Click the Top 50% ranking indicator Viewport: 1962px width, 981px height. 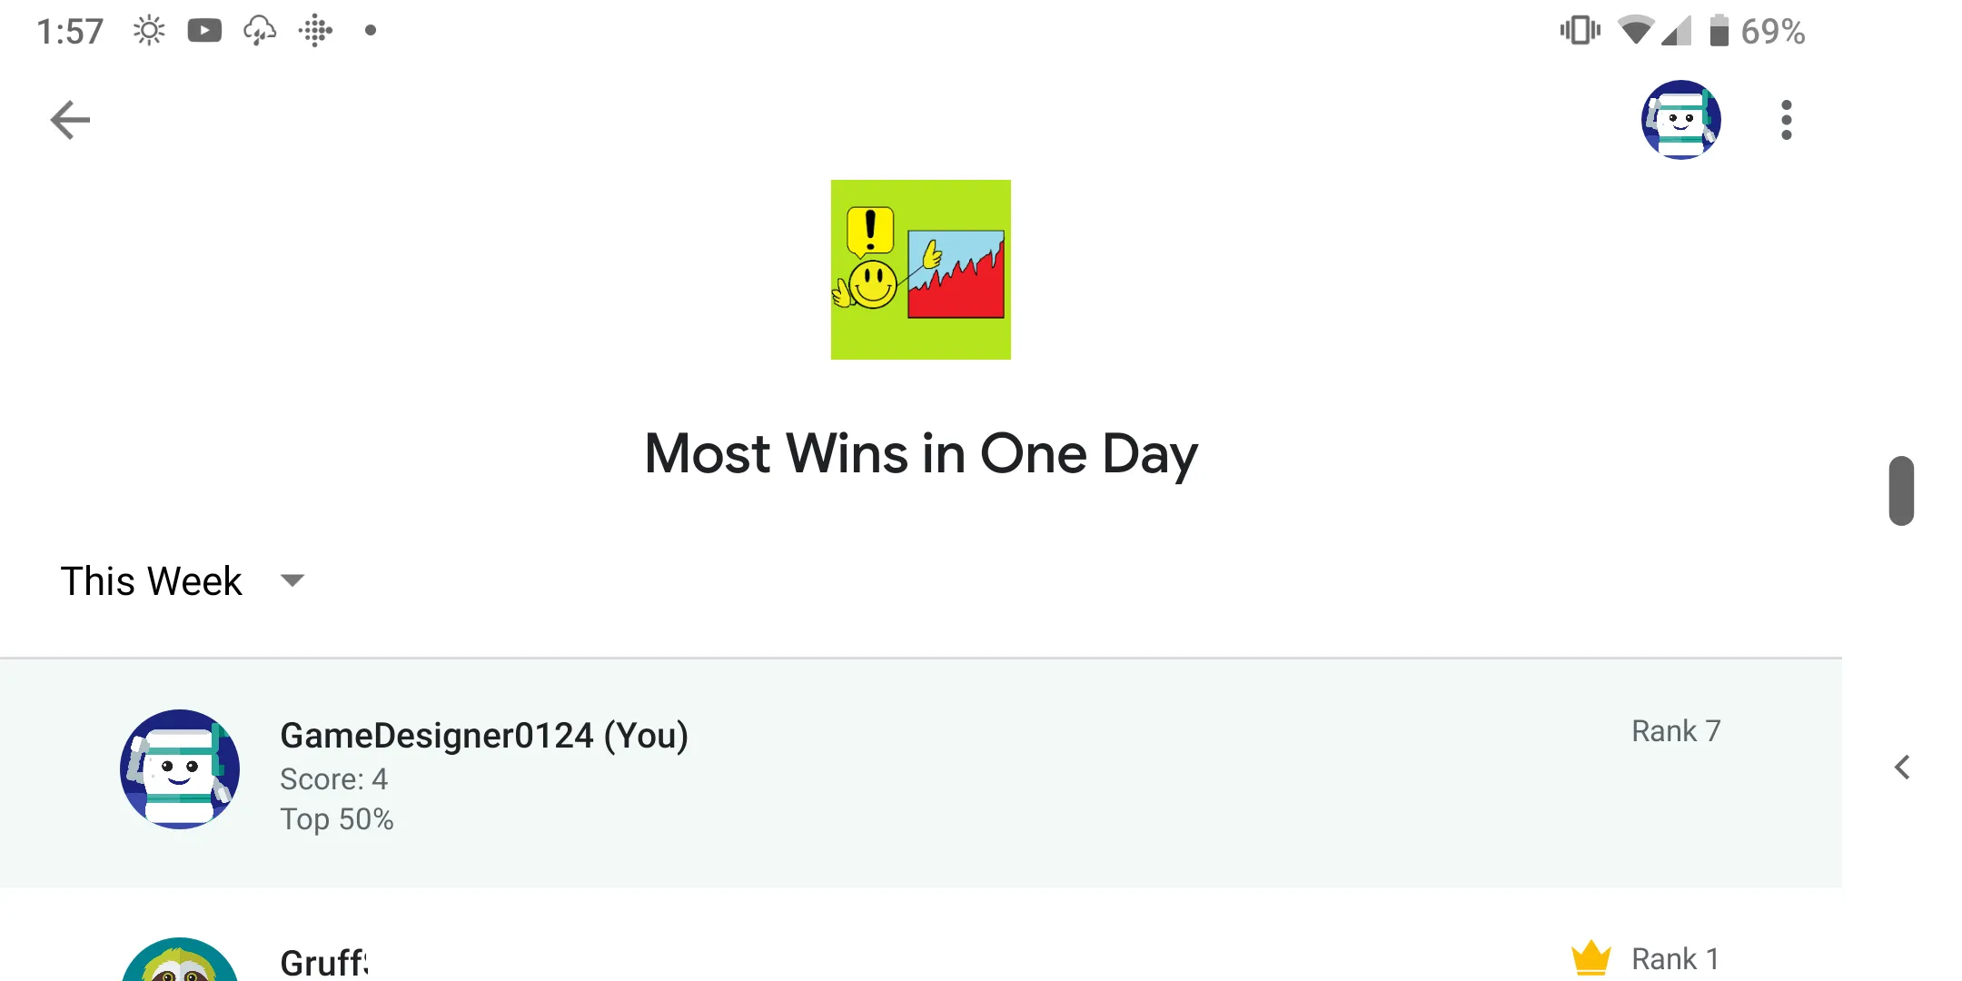(337, 818)
